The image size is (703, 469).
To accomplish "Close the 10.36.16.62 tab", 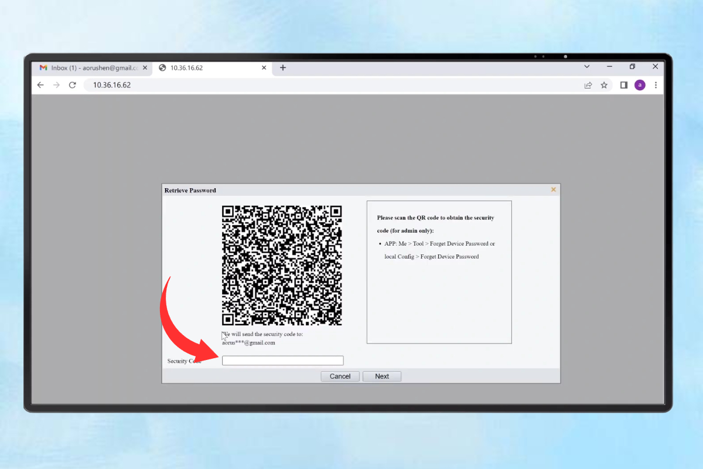I will (x=264, y=68).
